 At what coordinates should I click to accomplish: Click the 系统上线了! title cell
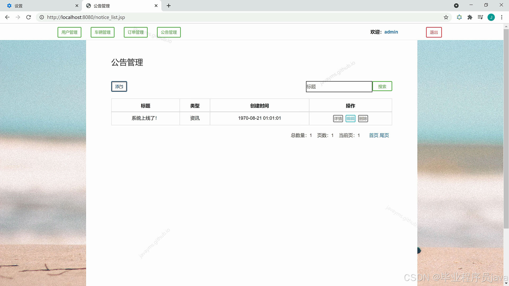pyautogui.click(x=146, y=118)
